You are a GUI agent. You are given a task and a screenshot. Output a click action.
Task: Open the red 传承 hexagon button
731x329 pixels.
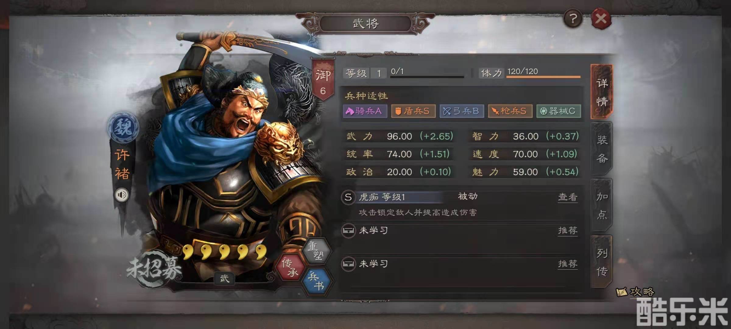point(290,267)
